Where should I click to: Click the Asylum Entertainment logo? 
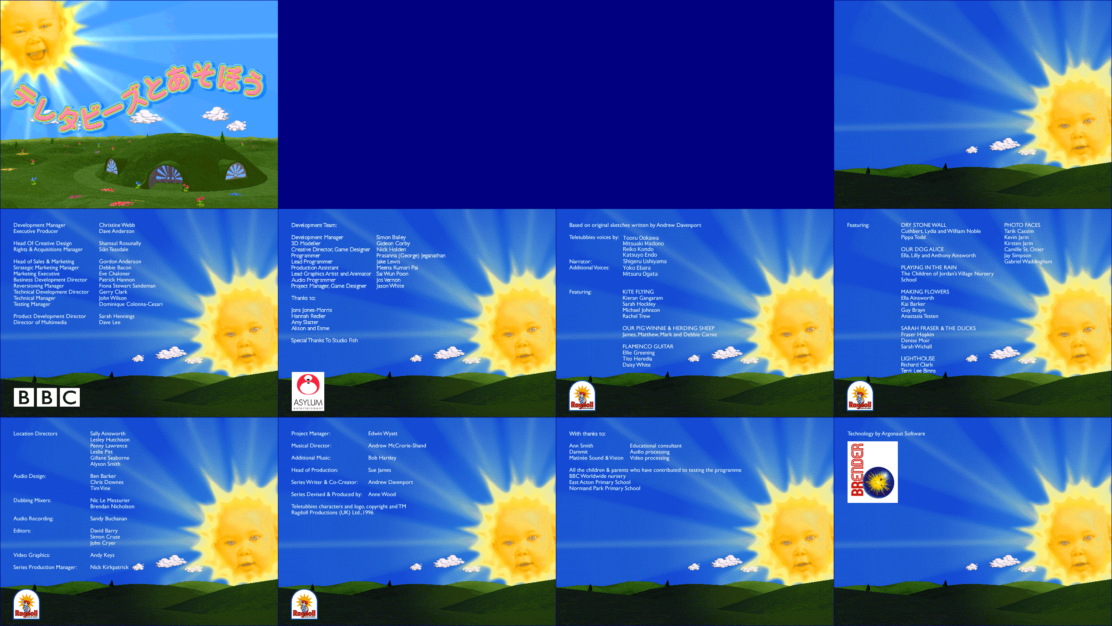coord(308,391)
